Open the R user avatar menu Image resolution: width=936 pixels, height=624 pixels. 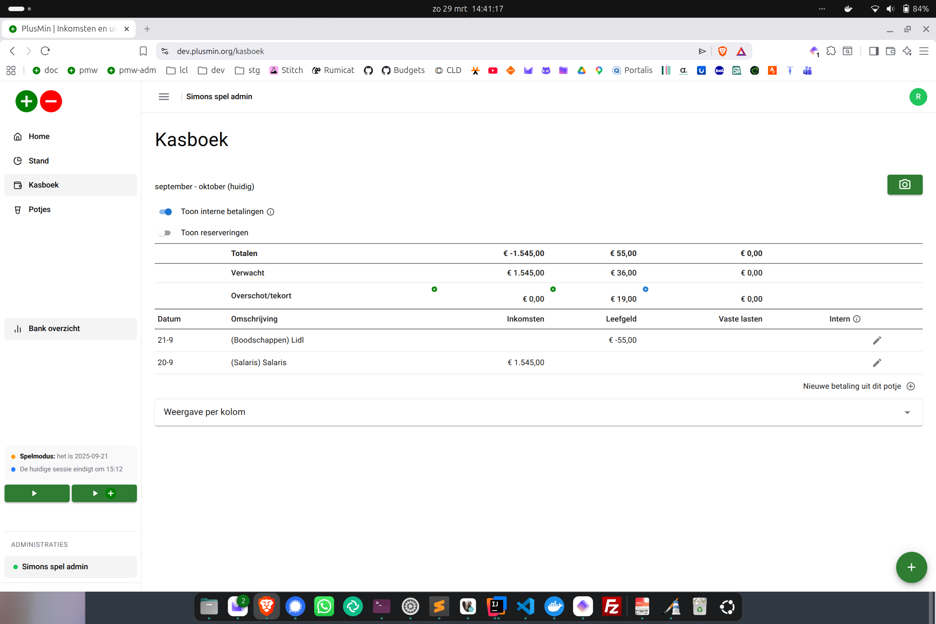tap(918, 97)
